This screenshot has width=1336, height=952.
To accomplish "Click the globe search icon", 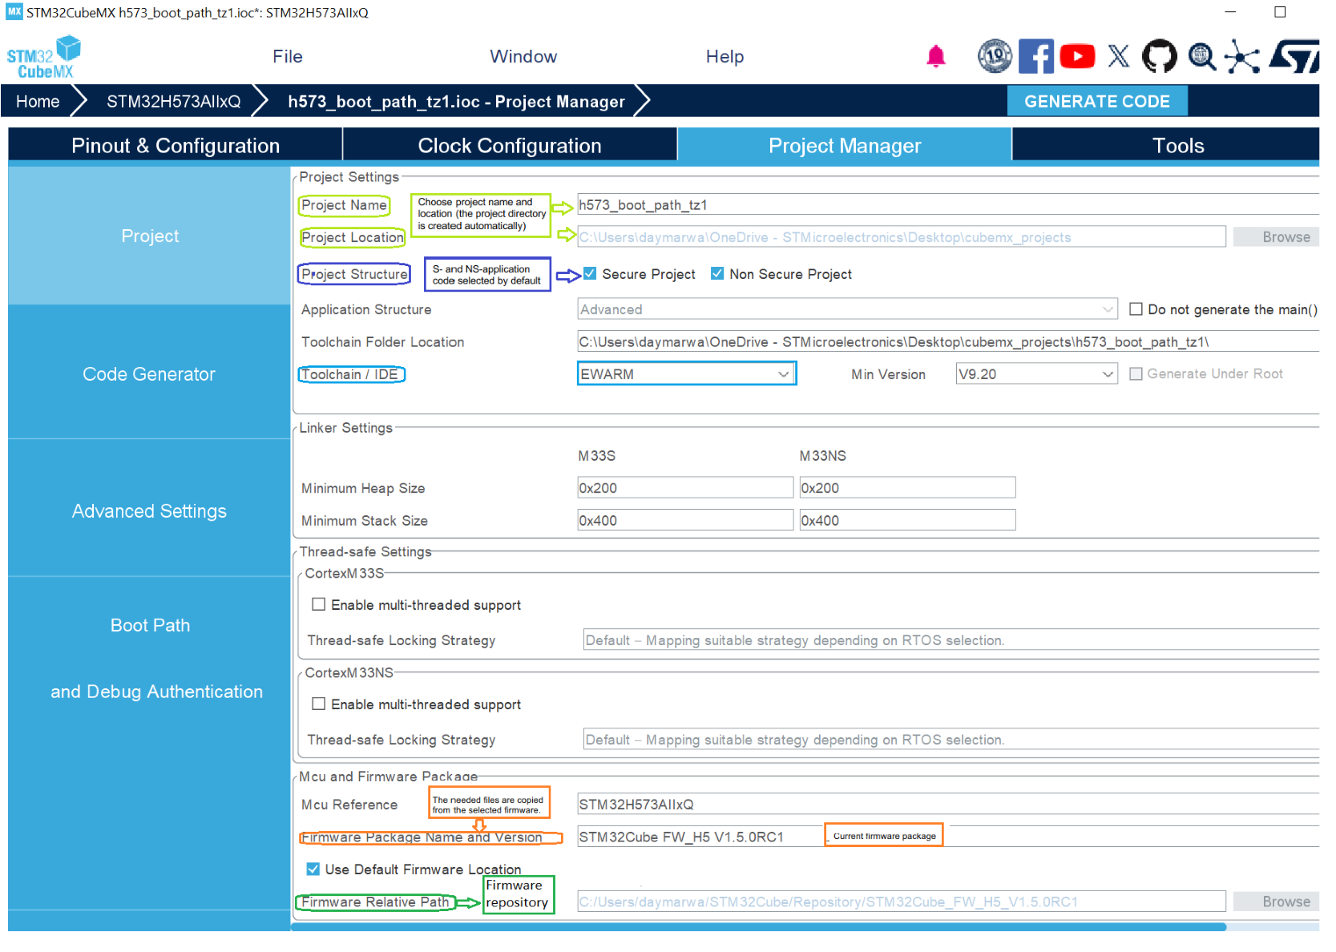I will click(1201, 56).
